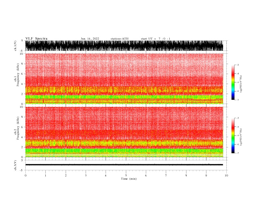Click time axis tick label '10'
This screenshot has height=197, width=255.
click(226, 175)
